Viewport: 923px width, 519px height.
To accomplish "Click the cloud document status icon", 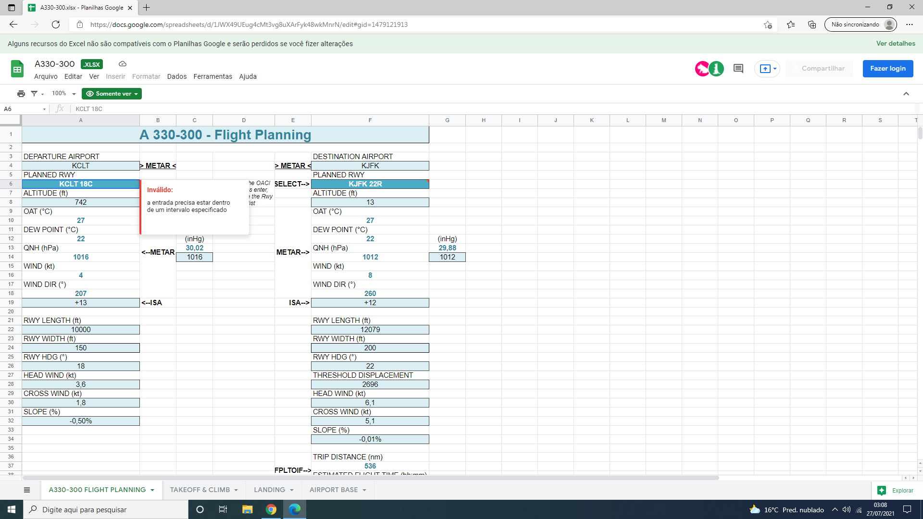I will [x=123, y=64].
